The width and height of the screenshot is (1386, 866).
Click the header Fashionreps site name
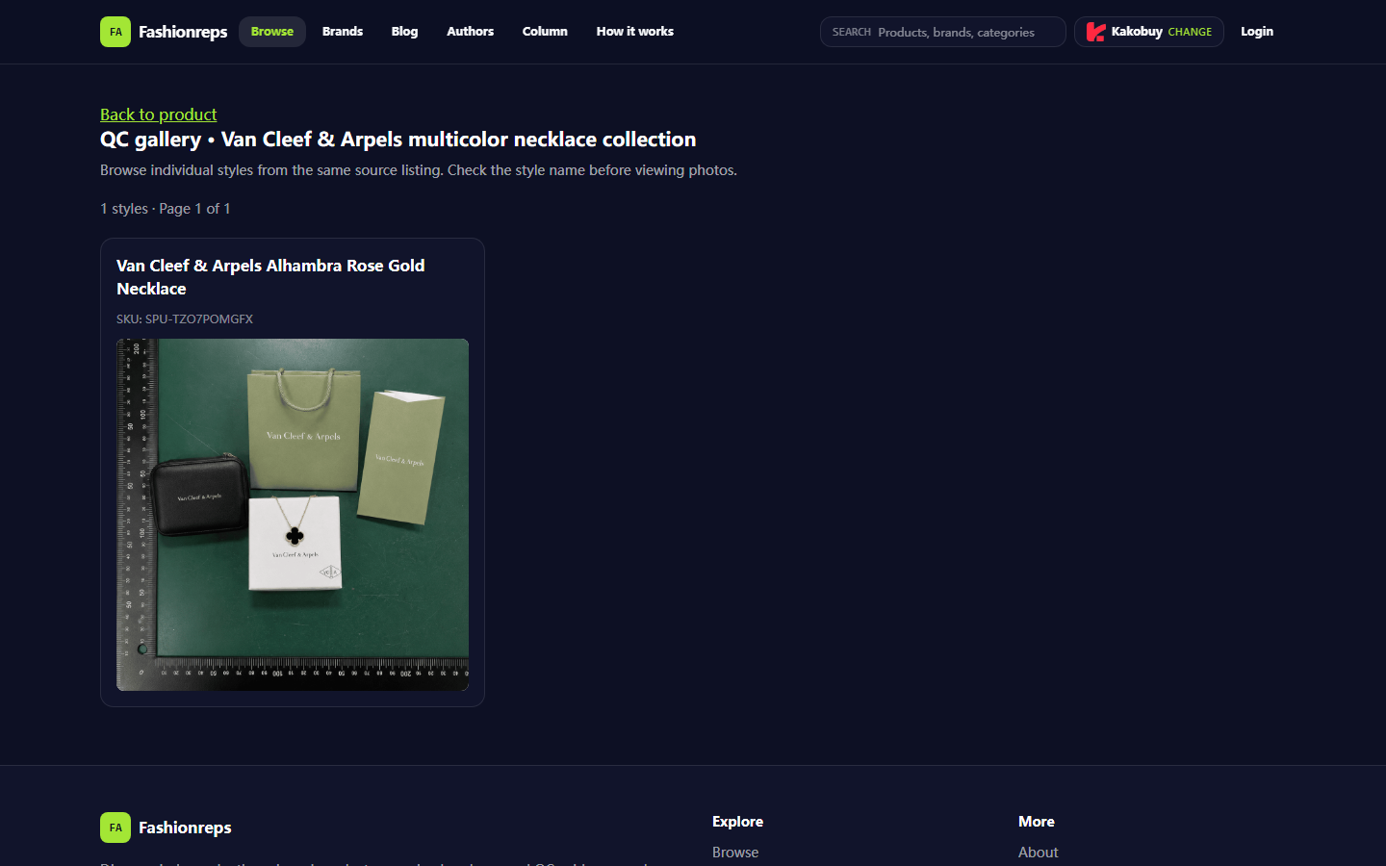pos(183,32)
